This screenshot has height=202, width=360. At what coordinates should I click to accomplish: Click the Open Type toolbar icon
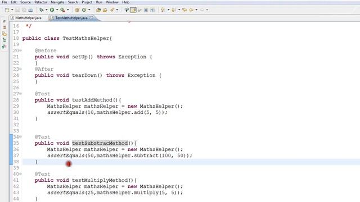pos(98,10)
